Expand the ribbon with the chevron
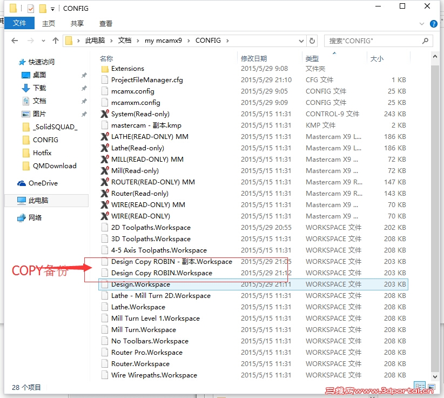Screen dimensions: 444x398 (422, 24)
